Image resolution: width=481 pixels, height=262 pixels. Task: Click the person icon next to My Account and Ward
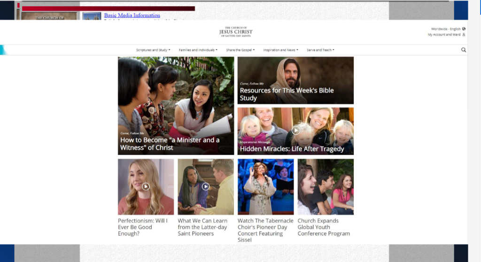point(464,35)
